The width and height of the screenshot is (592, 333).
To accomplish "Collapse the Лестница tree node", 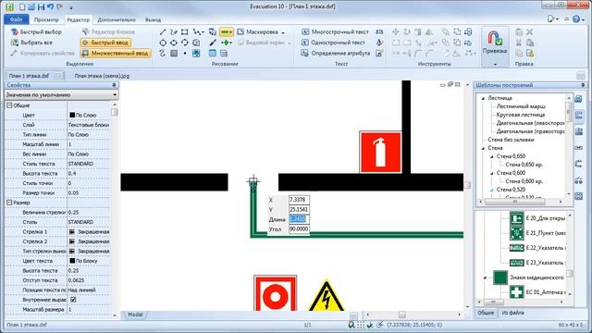I will coord(483,98).
